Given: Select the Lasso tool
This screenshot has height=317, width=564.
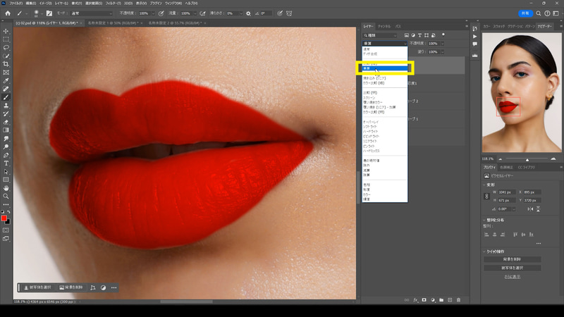Looking at the screenshot, I should (6, 47).
